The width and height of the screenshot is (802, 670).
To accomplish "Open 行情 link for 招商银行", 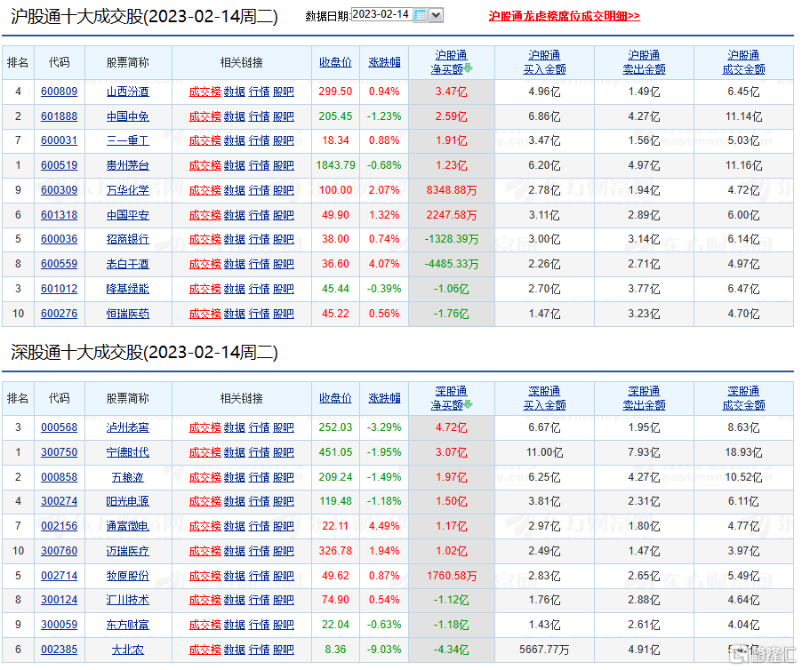I will coord(259,239).
